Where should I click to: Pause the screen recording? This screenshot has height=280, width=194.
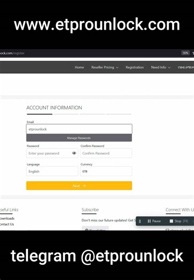154,221
